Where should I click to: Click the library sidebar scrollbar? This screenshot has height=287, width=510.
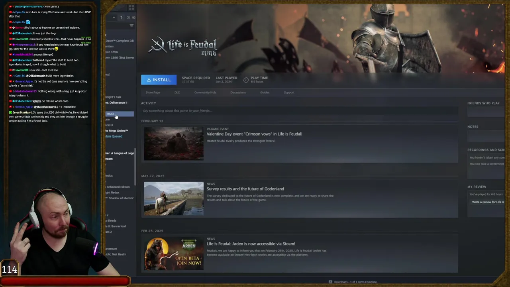(135, 167)
